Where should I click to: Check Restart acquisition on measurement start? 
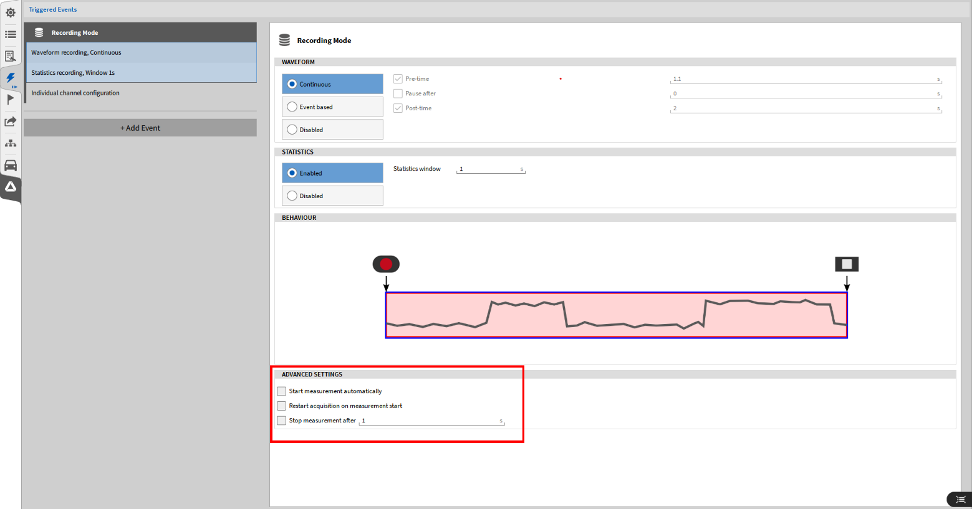[282, 406]
